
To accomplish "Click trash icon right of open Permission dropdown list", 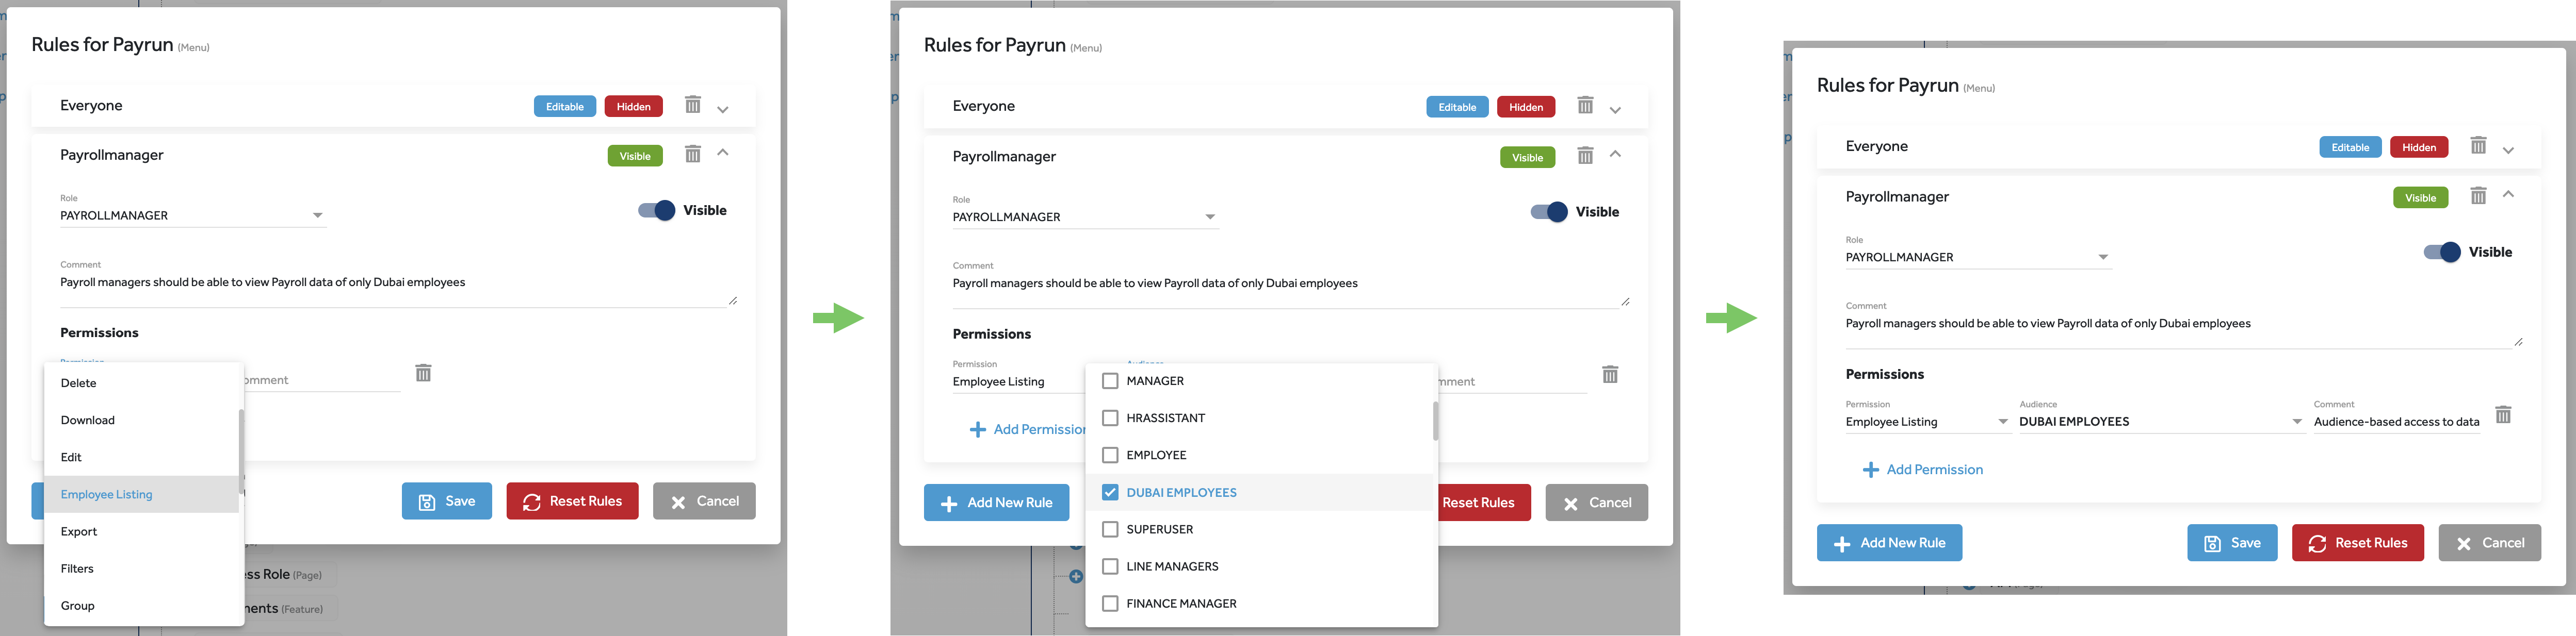I will (x=423, y=373).
